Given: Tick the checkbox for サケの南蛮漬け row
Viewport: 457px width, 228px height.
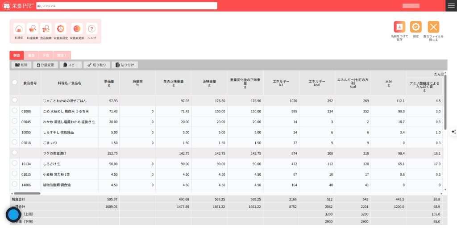Looking at the screenshot, I should (x=14, y=153).
